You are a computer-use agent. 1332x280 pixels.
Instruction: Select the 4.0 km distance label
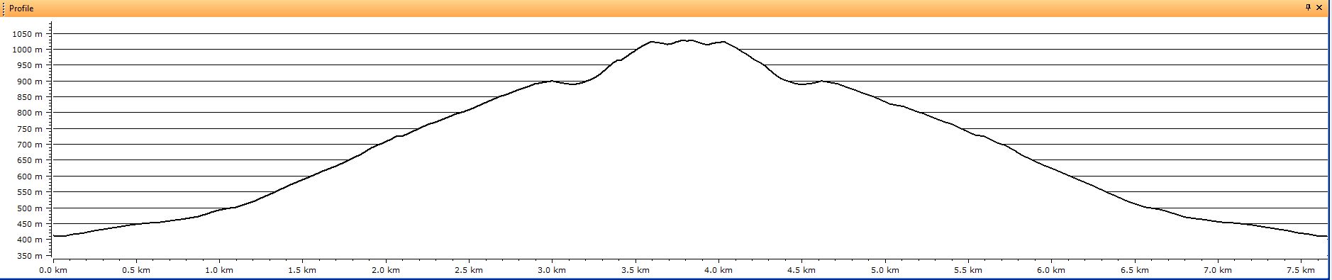(x=718, y=270)
